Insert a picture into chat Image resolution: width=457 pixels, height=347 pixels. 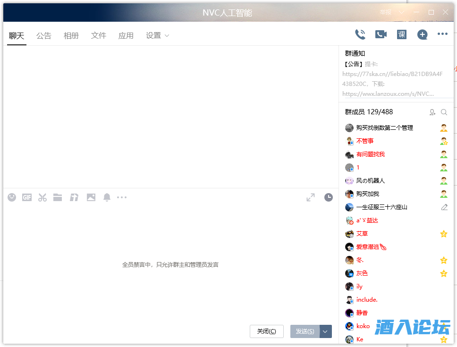tap(91, 197)
